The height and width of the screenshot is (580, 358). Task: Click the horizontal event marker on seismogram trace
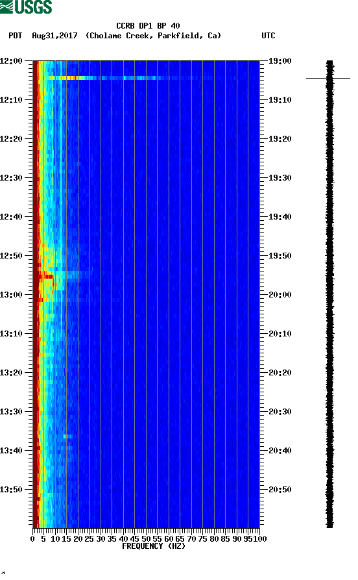click(328, 78)
